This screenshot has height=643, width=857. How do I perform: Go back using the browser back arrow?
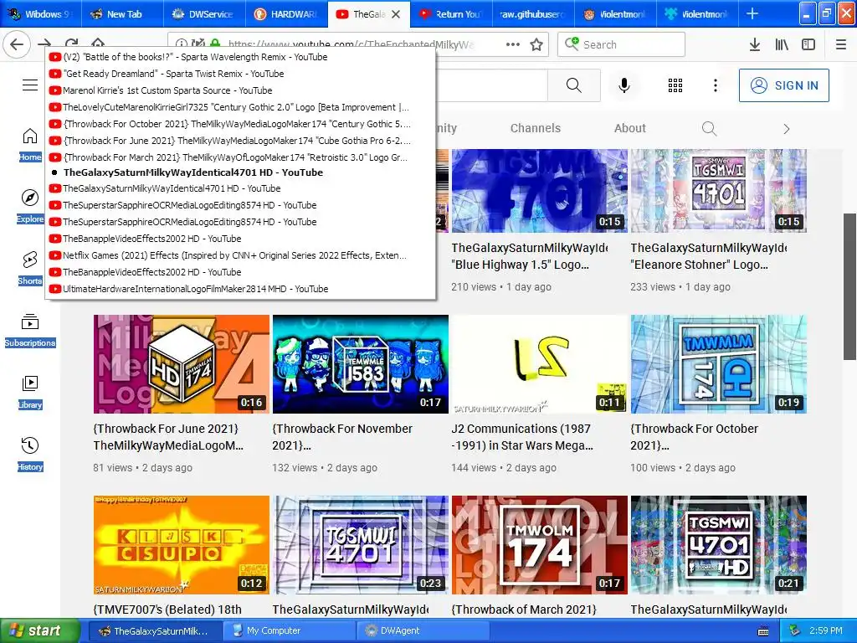click(x=17, y=44)
